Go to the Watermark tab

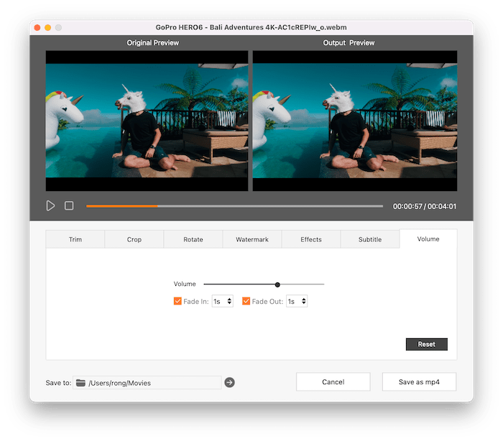[252, 239]
